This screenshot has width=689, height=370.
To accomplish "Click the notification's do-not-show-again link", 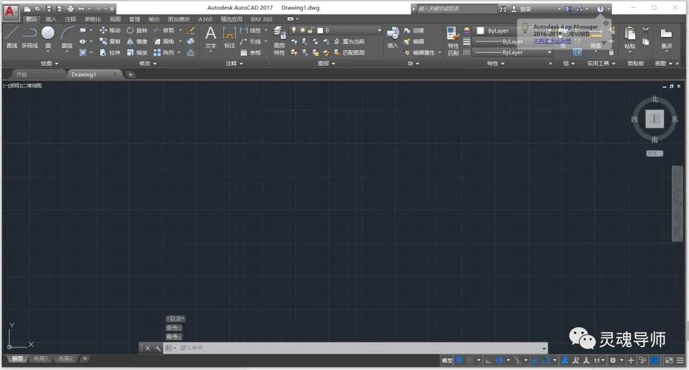I will pyautogui.click(x=552, y=41).
